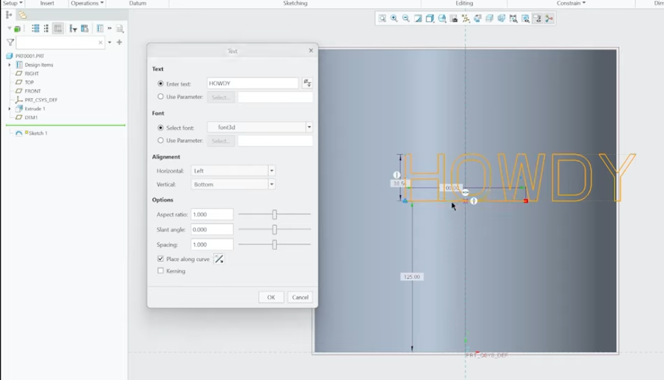The width and height of the screenshot is (664, 380).
Task: Click the green model cube icon
Action: 17,28
